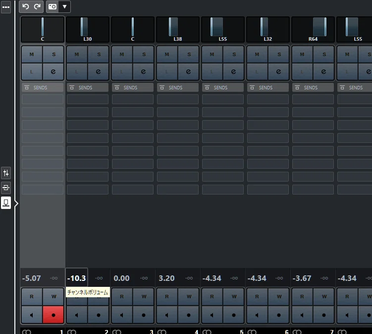Click the channel 2 volume value -10.3
The height and width of the screenshot is (334, 372).
pos(76,278)
